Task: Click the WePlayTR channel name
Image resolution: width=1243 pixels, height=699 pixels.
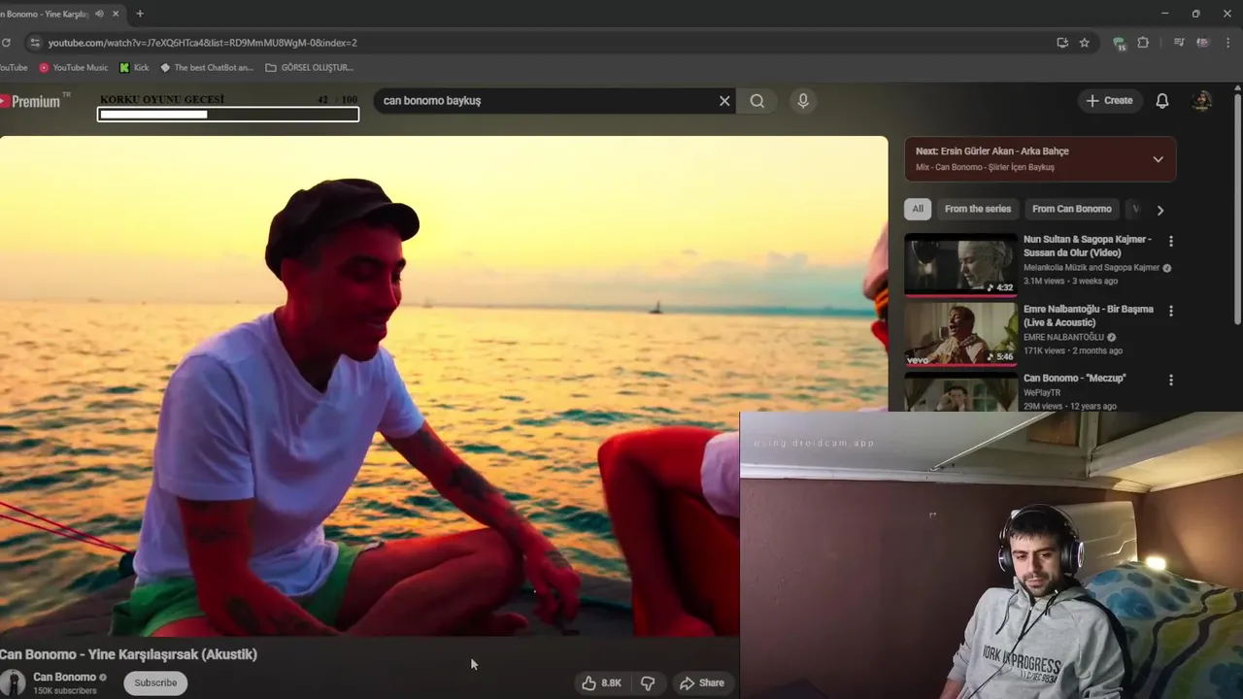Action: pos(1042,393)
